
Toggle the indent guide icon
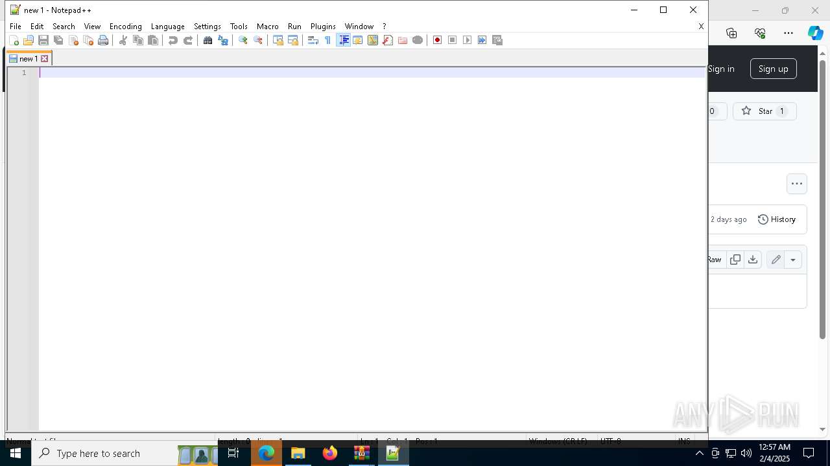(x=344, y=40)
